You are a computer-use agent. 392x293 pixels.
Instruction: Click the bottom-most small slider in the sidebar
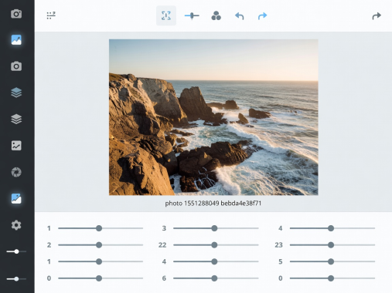(x=16, y=279)
